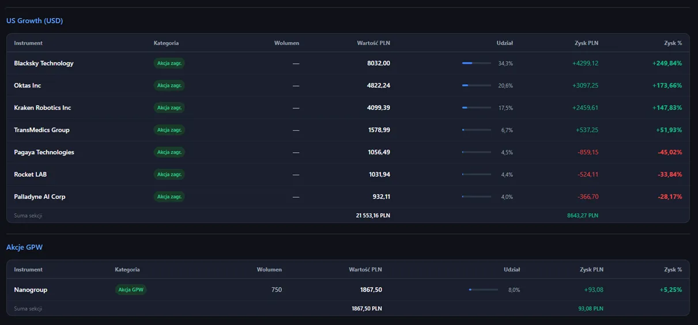The image size is (698, 325).
Task: Select the Oktas Inc row
Action: [348, 85]
